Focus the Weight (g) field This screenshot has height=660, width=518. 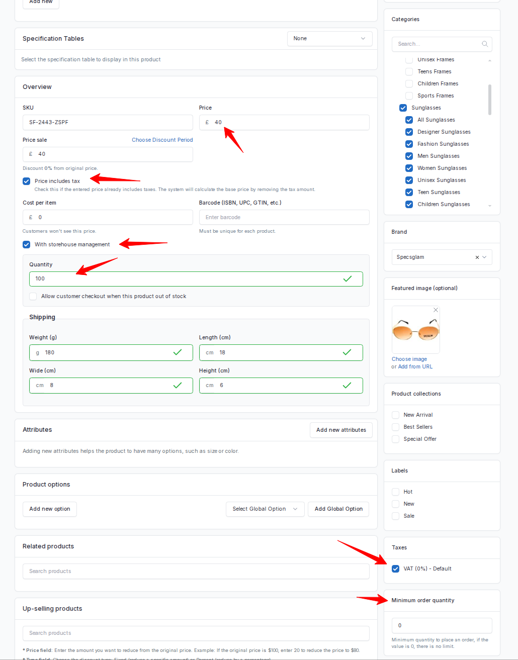111,353
